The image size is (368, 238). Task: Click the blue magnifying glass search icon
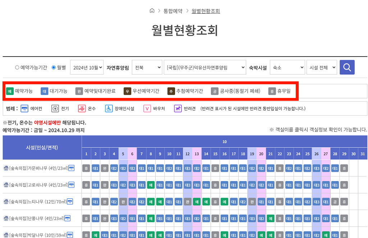click(346, 67)
